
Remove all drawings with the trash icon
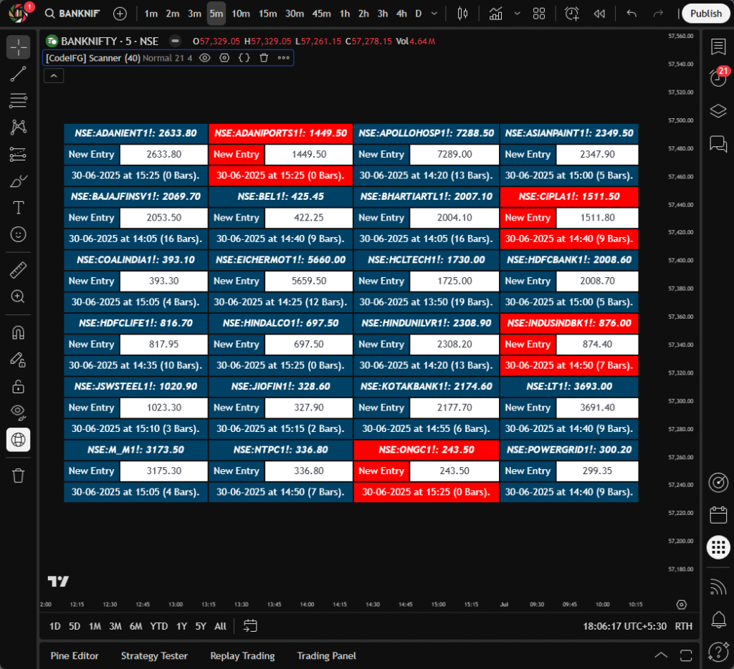point(18,475)
